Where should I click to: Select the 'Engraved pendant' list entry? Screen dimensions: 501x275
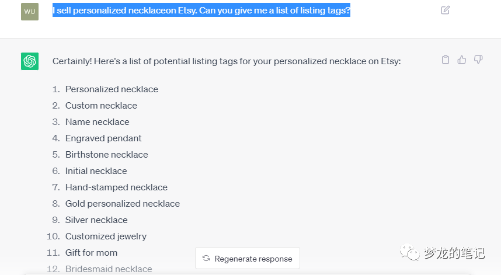tap(103, 138)
